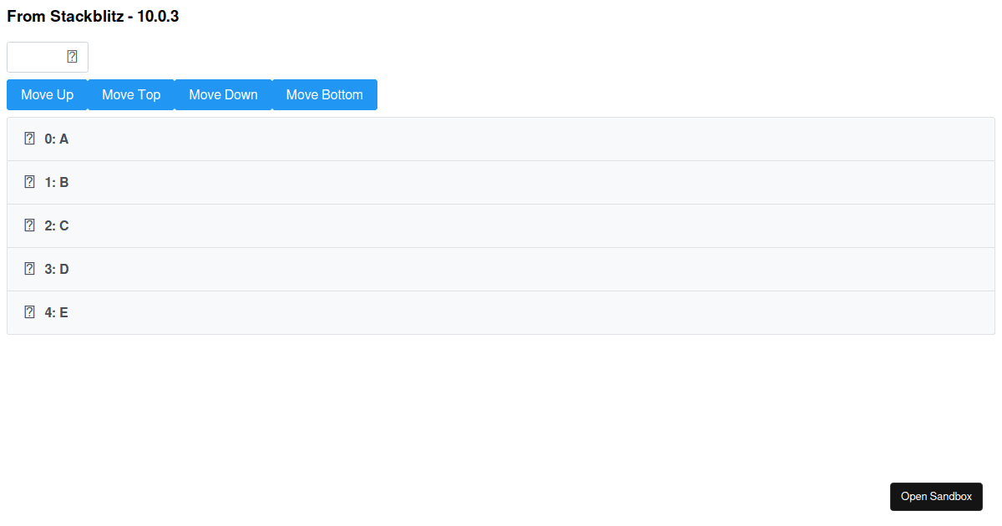Select the list row "4: E"
This screenshot has width=1002, height=526.
click(501, 312)
